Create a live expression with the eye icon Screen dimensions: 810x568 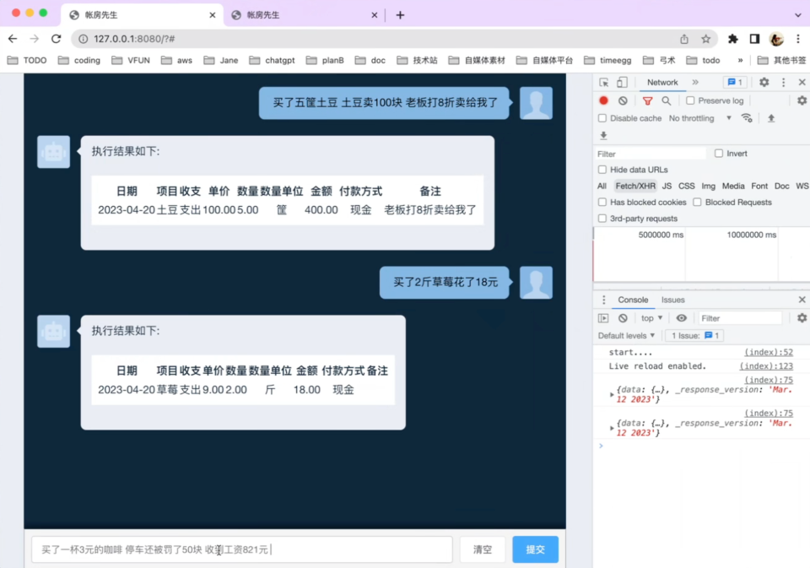[x=682, y=318]
